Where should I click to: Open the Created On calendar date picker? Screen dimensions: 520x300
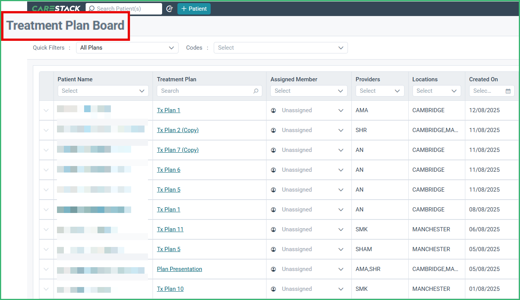pyautogui.click(x=508, y=91)
